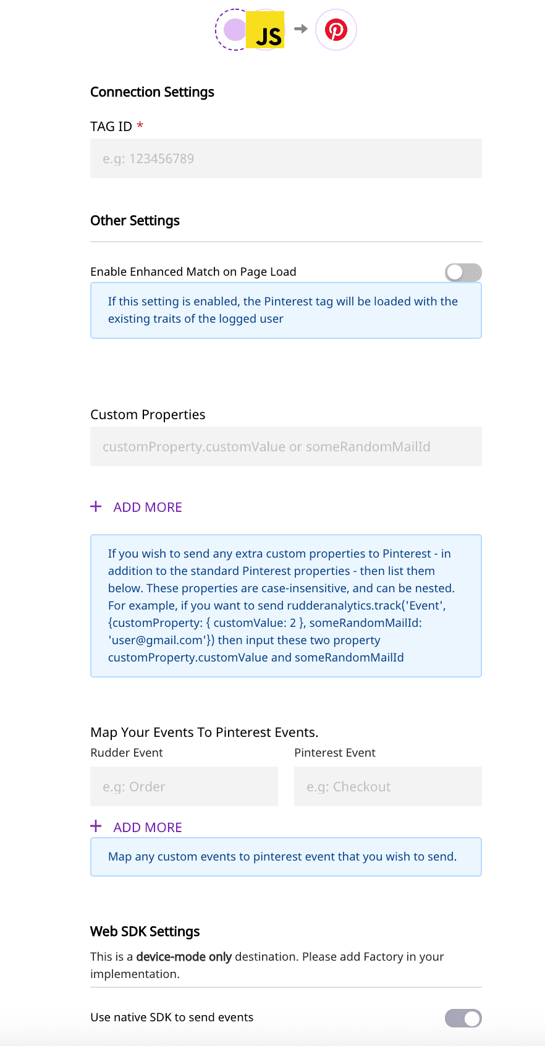Click ADD MORE under Custom Properties
The height and width of the screenshot is (1046, 545).
[x=148, y=508]
